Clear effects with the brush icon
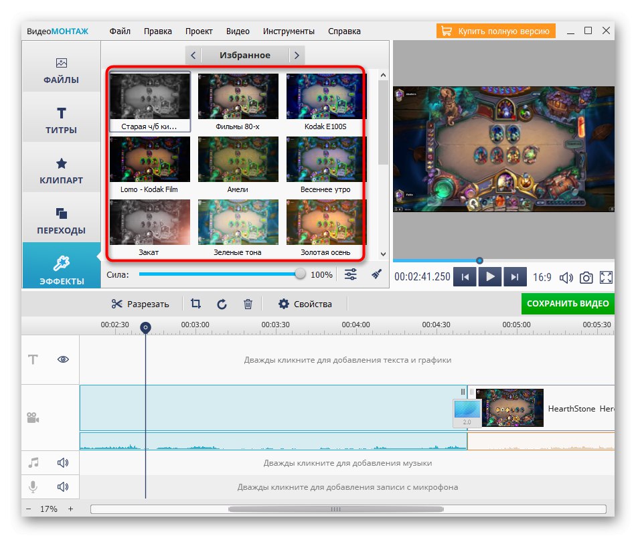Screen dimensions: 636x538 [x=376, y=274]
